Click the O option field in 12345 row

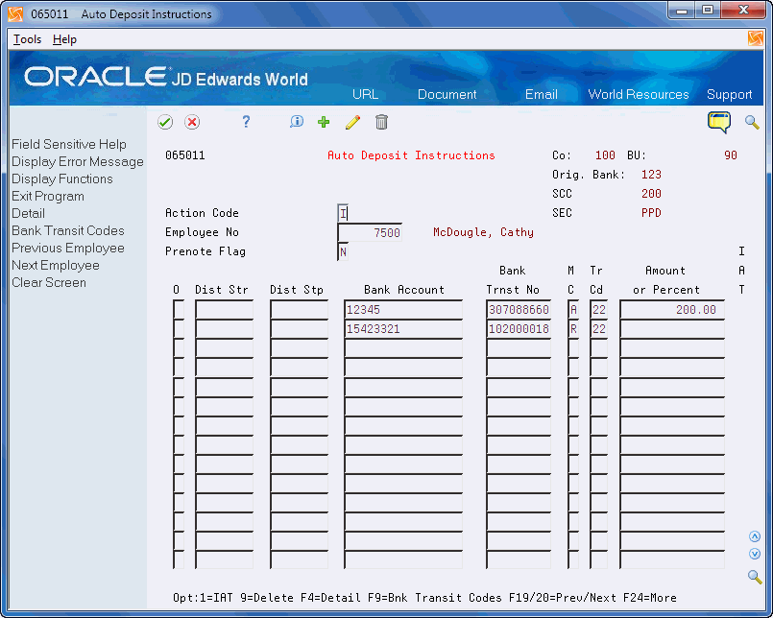[x=179, y=310]
